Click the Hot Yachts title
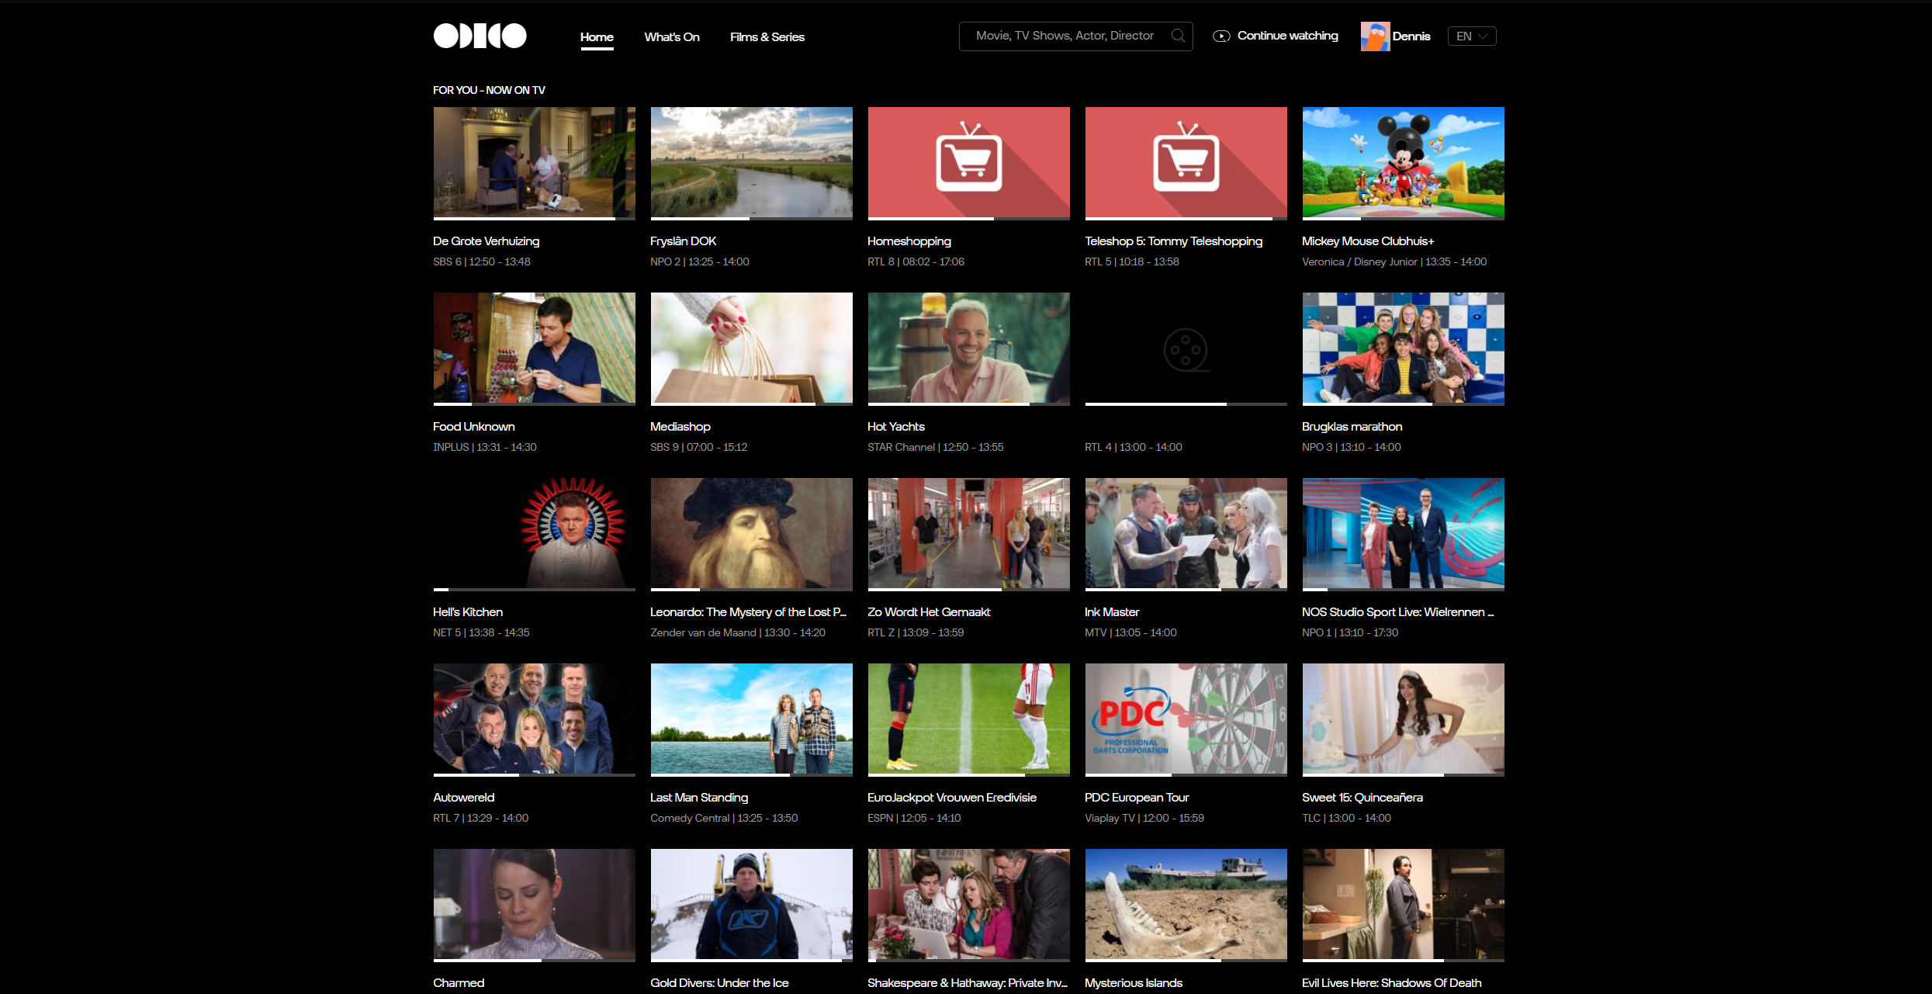This screenshot has height=994, width=1932. [x=896, y=427]
